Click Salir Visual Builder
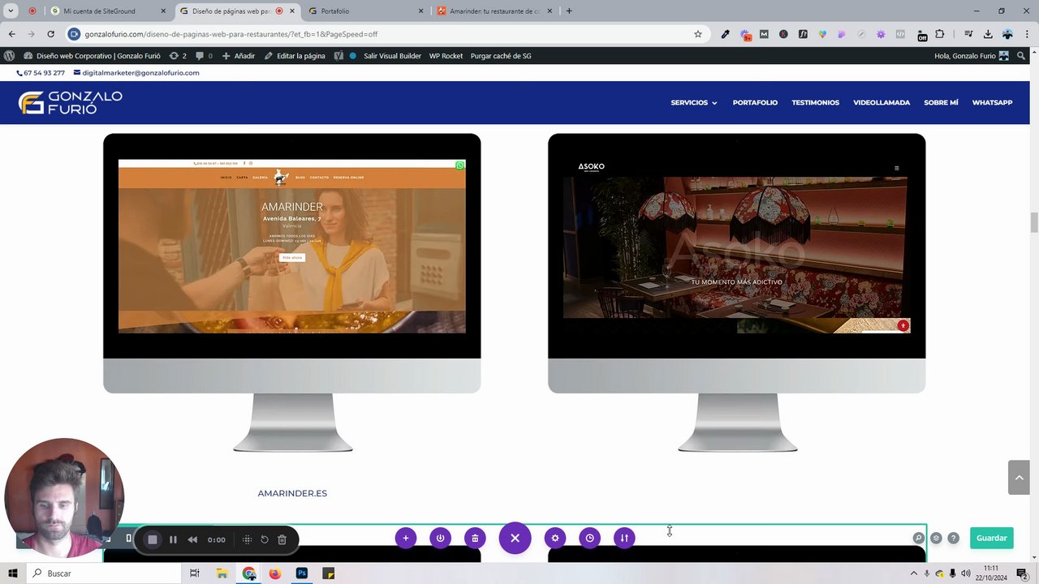This screenshot has height=584, width=1039. (x=392, y=56)
